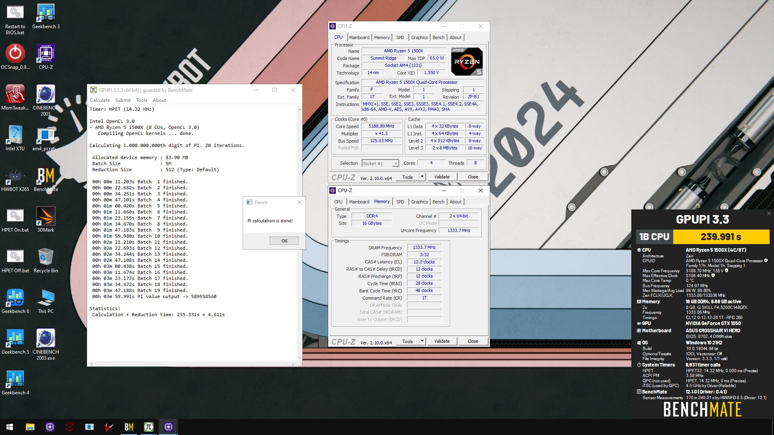The width and height of the screenshot is (774, 435).
Task: Open the HPET Off.bat desktop file
Action: point(15,260)
